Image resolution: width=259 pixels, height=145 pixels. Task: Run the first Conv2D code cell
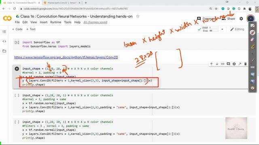pos(17,68)
